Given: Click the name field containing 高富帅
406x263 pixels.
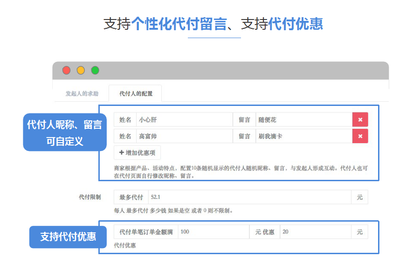Looking at the screenshot, I should [184, 136].
